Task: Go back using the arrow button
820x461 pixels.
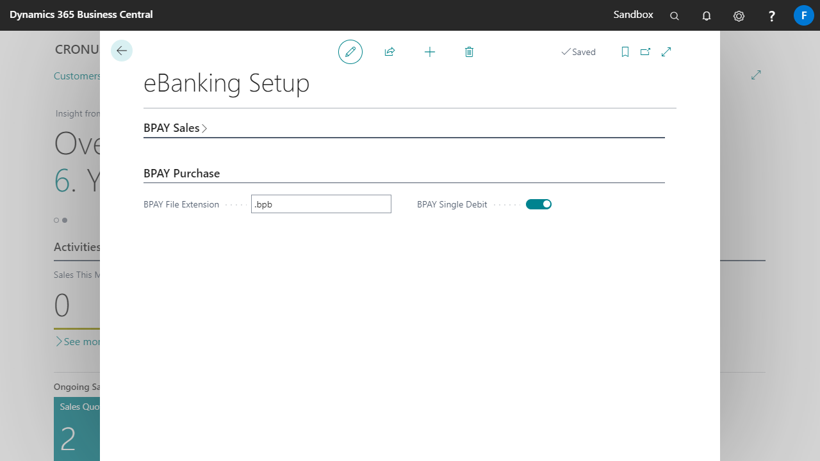Action: 122,51
